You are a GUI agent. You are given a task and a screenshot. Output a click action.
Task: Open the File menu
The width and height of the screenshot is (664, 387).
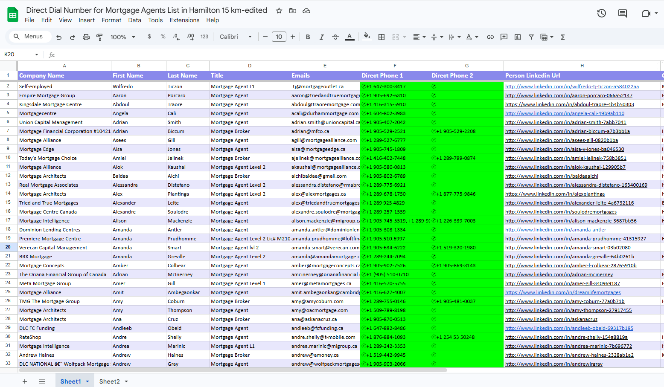pos(29,20)
